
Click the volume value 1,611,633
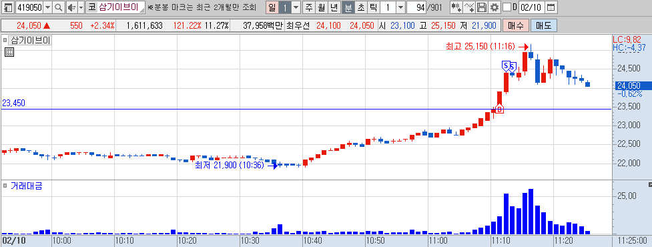click(x=144, y=25)
